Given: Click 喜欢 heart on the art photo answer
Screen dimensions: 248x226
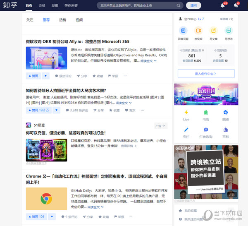Looking at the screenshot, I should tap(130, 110).
